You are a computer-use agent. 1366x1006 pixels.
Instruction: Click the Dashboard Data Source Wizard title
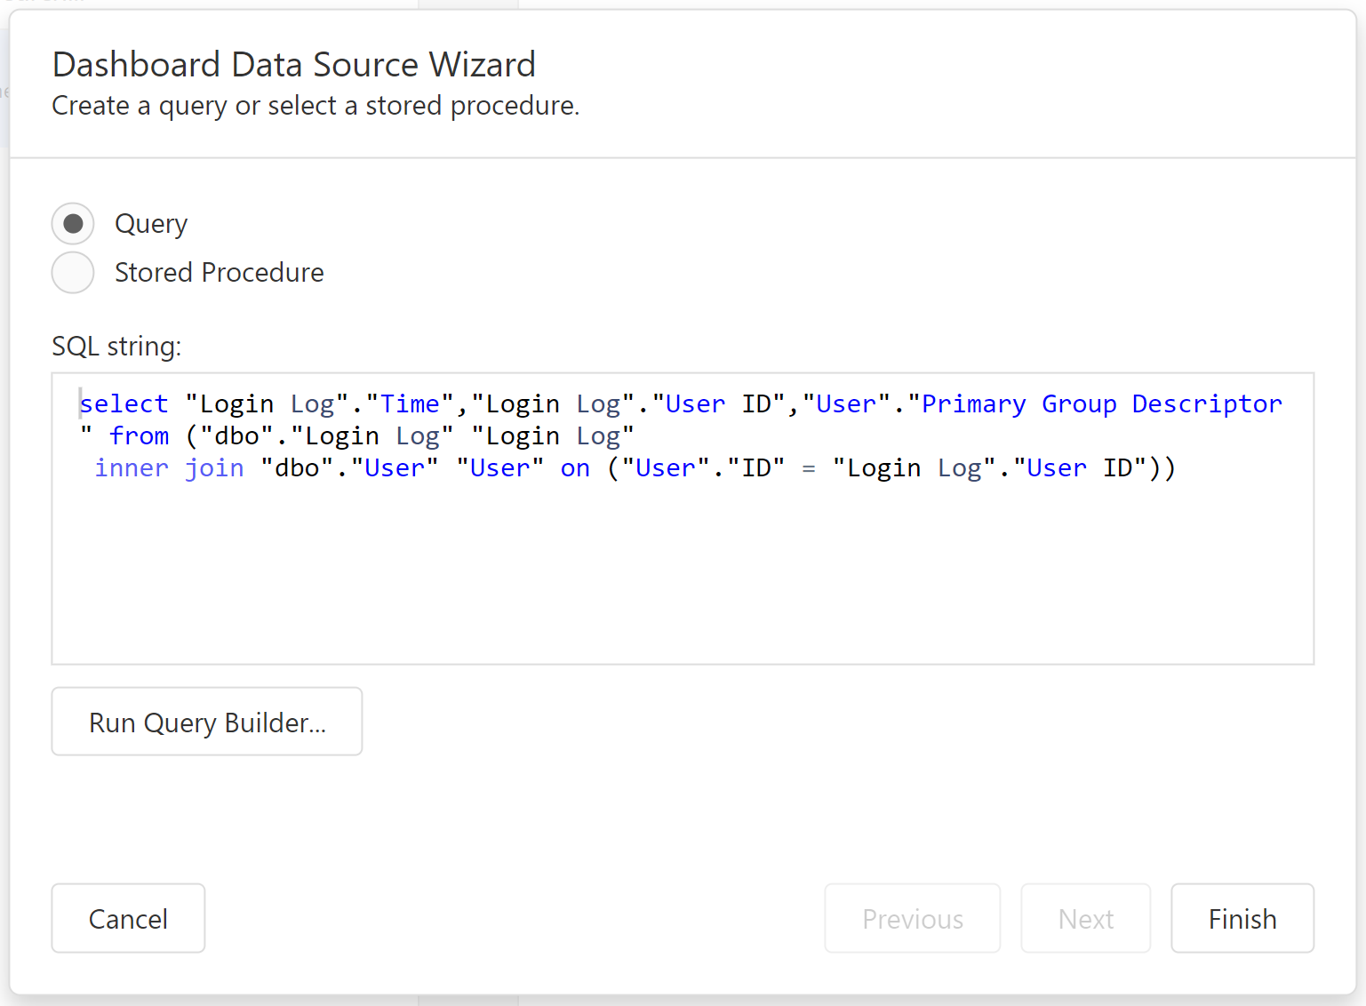click(294, 65)
